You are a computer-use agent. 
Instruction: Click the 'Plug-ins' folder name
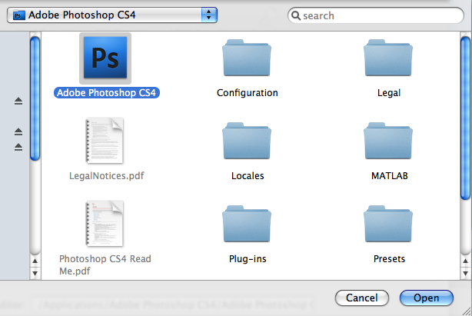pyautogui.click(x=248, y=259)
